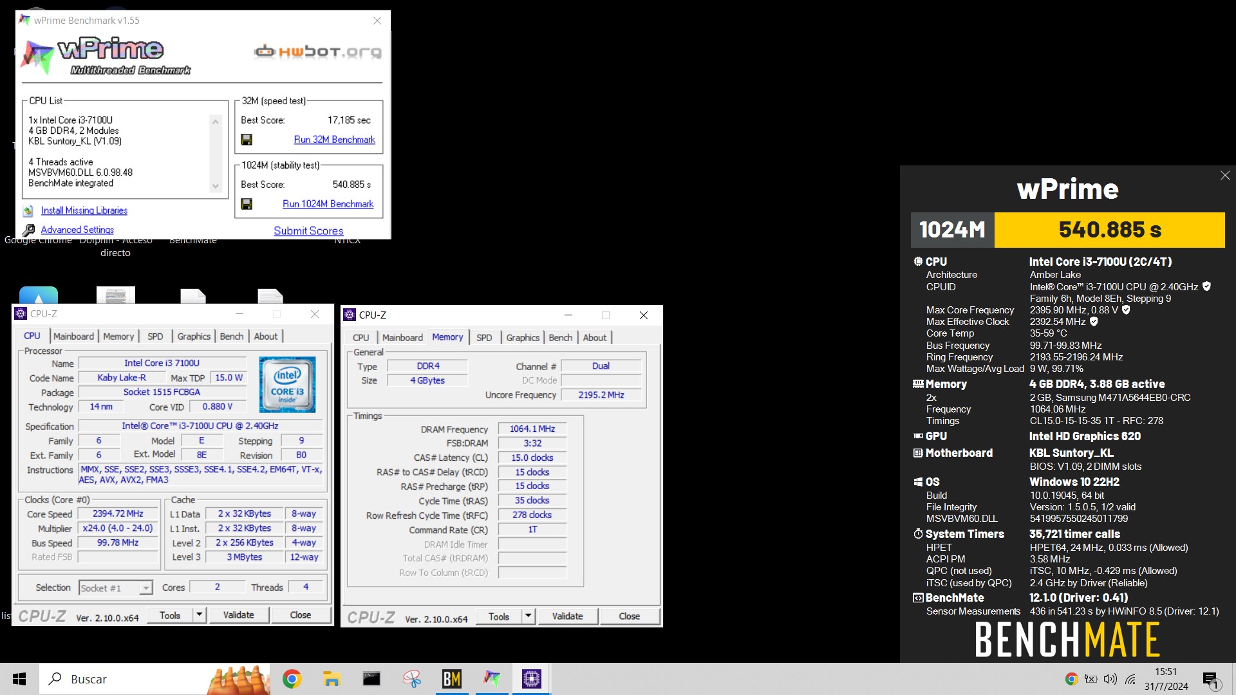Click the 540.885 s score banner in BenchMate
Image resolution: width=1236 pixels, height=695 pixels.
(x=1110, y=230)
